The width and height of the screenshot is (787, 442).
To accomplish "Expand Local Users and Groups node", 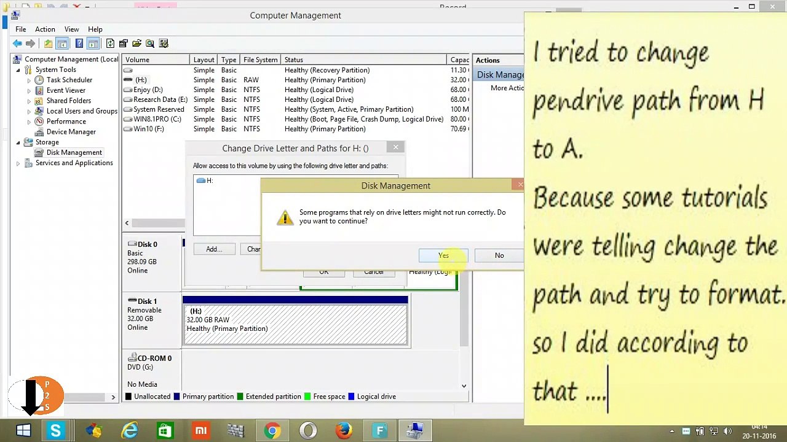I will click(x=29, y=112).
